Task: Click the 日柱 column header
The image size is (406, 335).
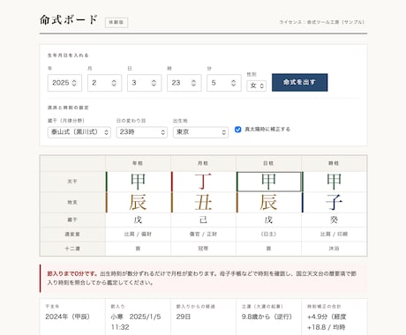Action: pos(268,163)
